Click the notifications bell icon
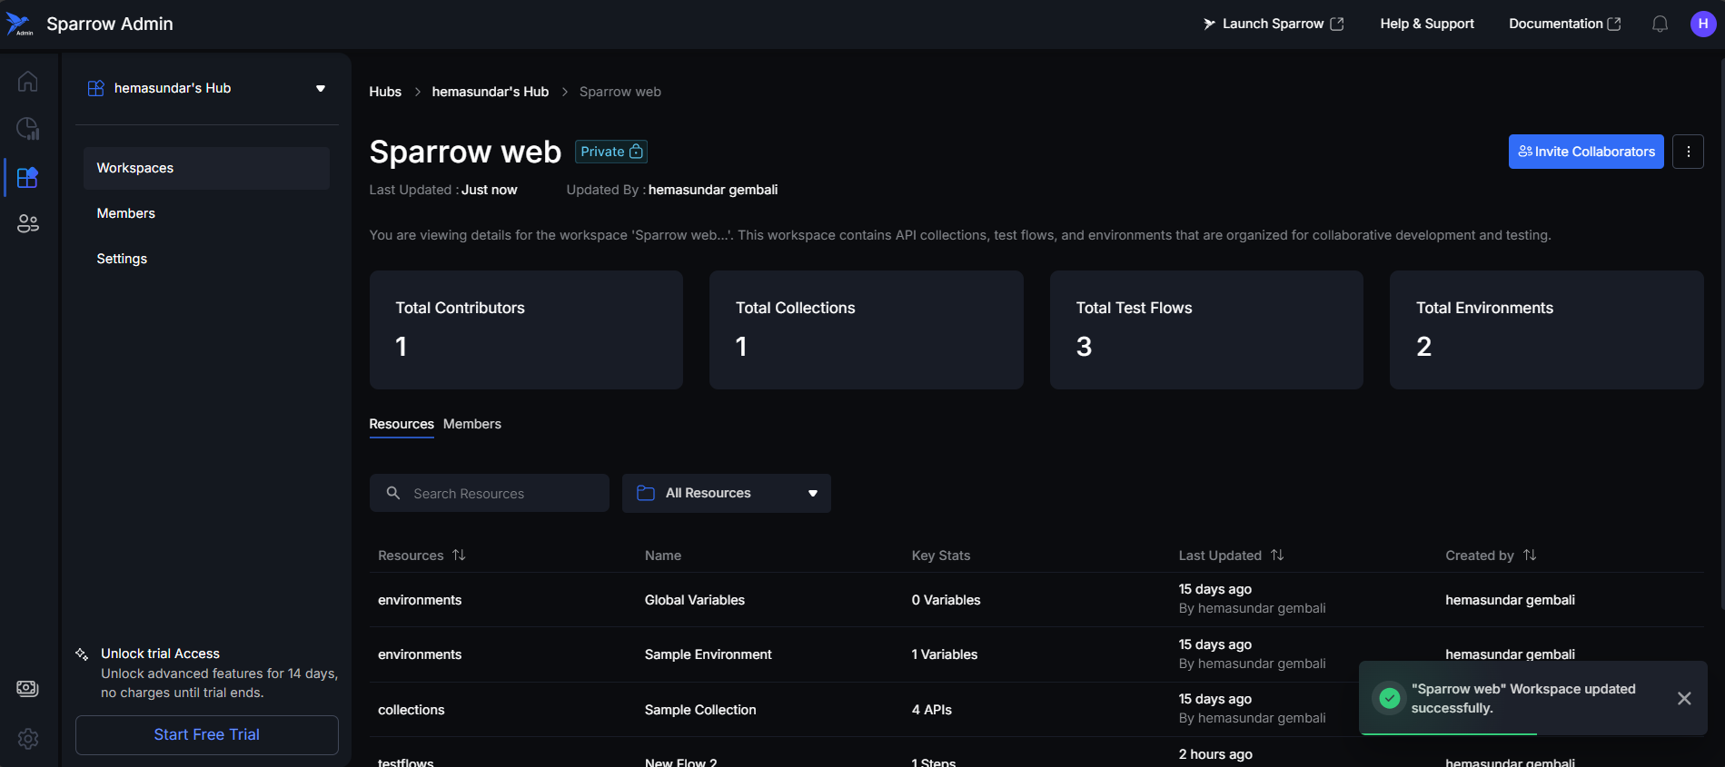 tap(1660, 24)
